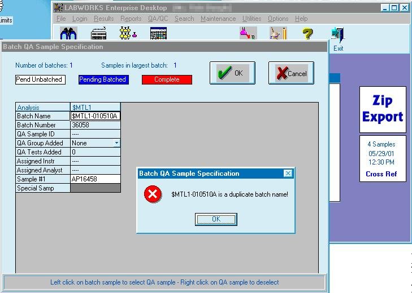Screen dimensions: 412x293
Task: Close the duplicate batch name dialog
Action: coord(288,173)
